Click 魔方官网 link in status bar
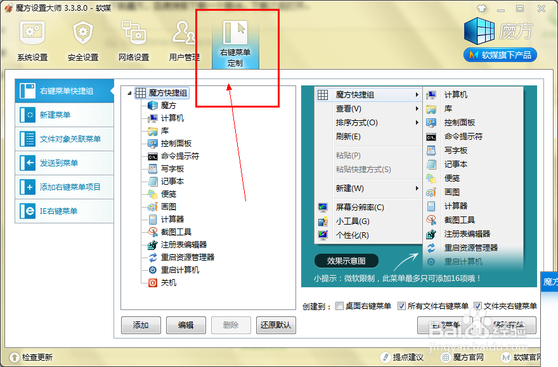 pyautogui.click(x=463, y=358)
